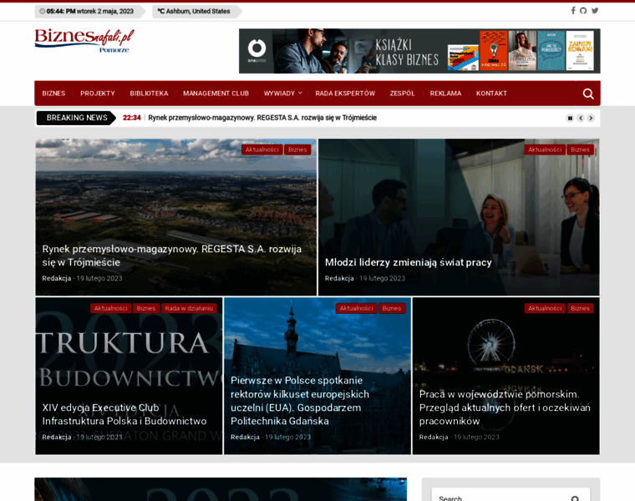635x501 pixels.
Task: Open the Kontakt menu item
Action: coord(491,94)
